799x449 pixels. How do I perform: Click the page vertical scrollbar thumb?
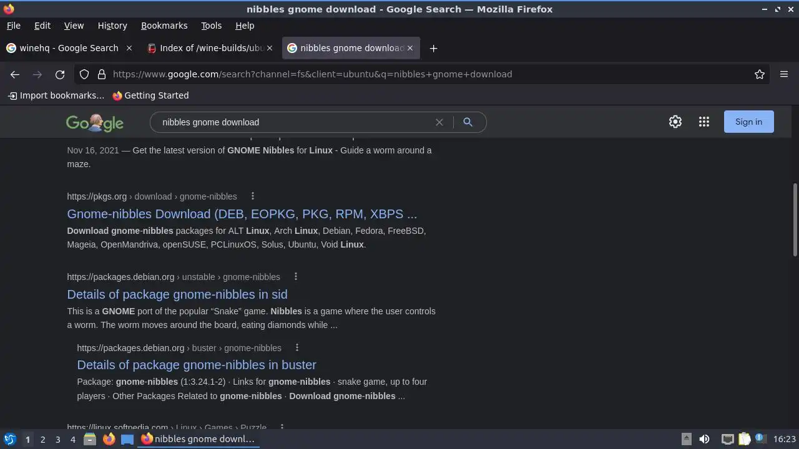click(x=795, y=220)
